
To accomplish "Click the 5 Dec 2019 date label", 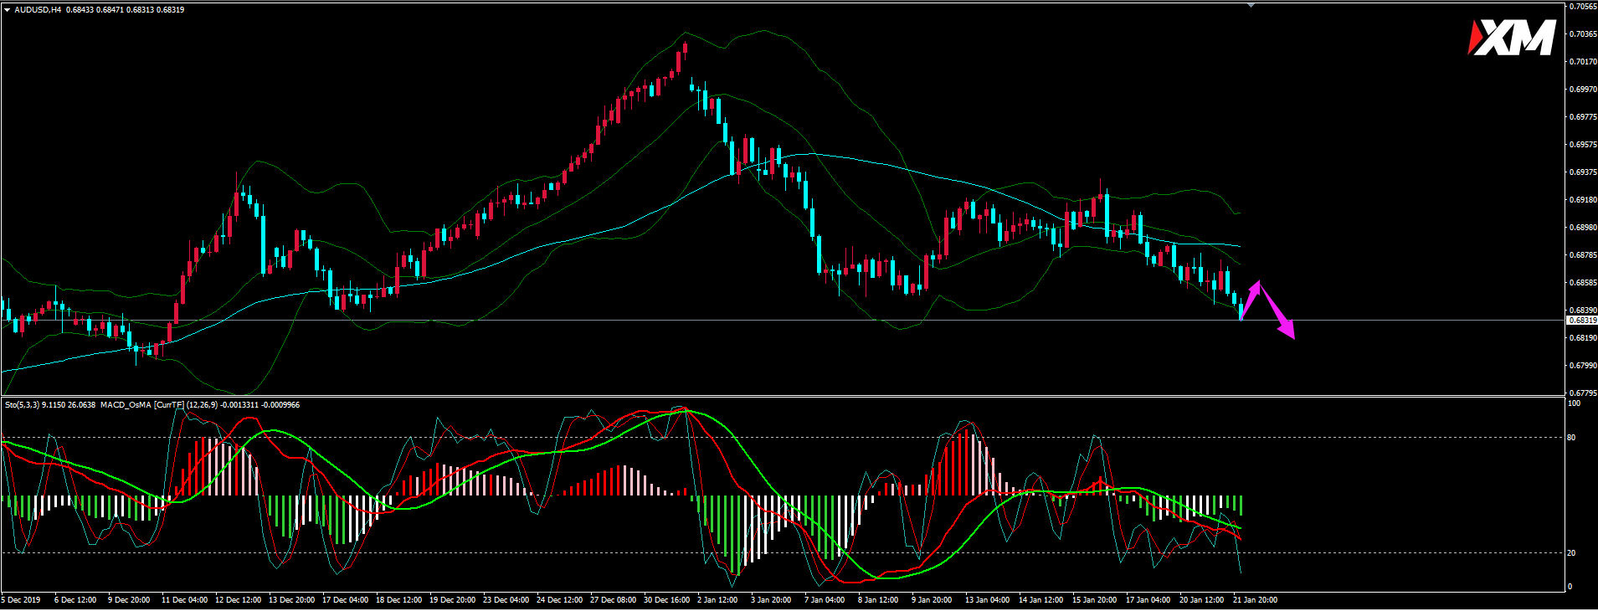I will pyautogui.click(x=21, y=600).
